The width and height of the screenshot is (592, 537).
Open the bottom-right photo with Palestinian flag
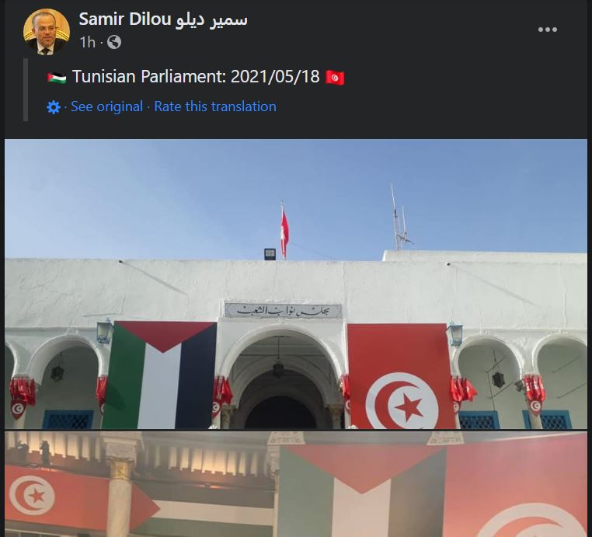coord(433,484)
